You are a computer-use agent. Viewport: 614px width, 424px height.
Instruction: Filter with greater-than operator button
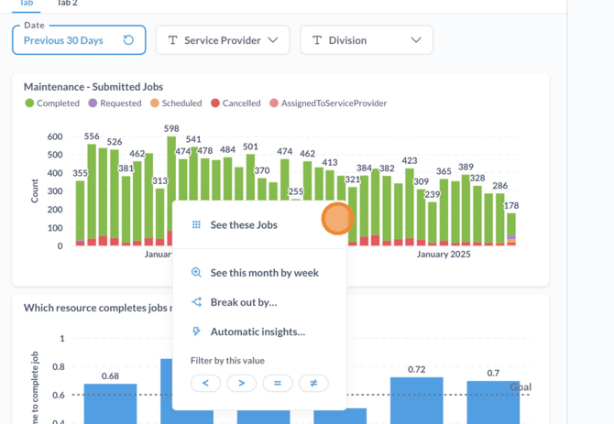242,383
